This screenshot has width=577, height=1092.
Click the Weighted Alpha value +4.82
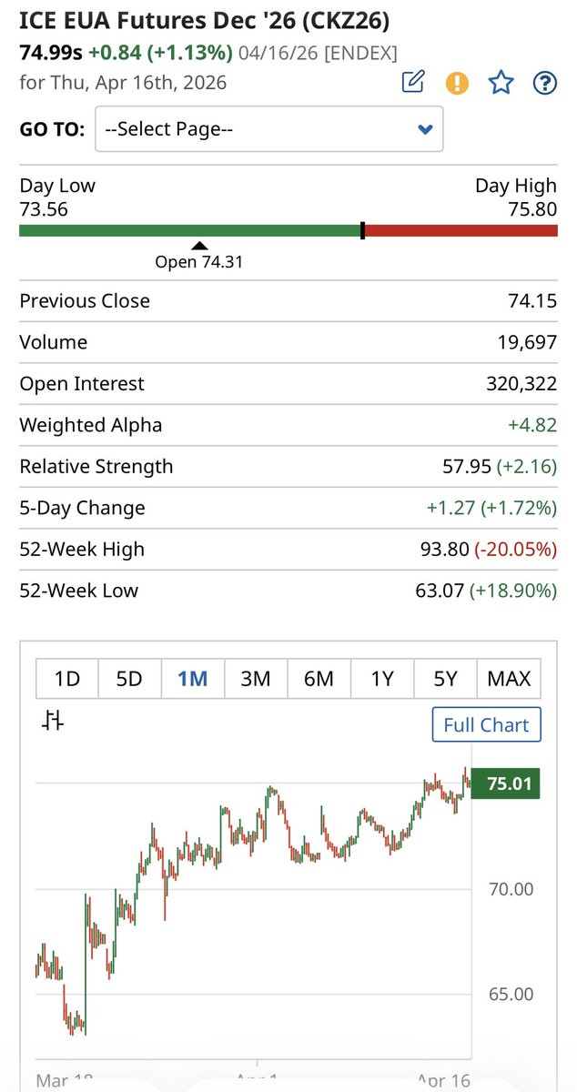tap(534, 425)
